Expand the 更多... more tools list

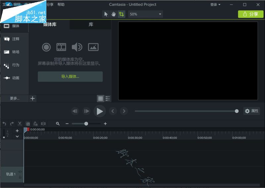(15, 98)
